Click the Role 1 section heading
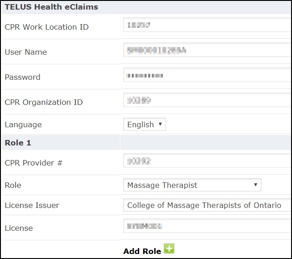The image size is (292, 259). click(x=18, y=143)
